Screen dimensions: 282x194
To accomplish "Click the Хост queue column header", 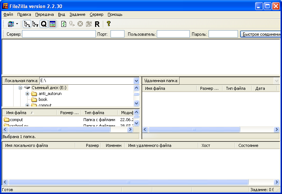I will [x=217, y=145].
